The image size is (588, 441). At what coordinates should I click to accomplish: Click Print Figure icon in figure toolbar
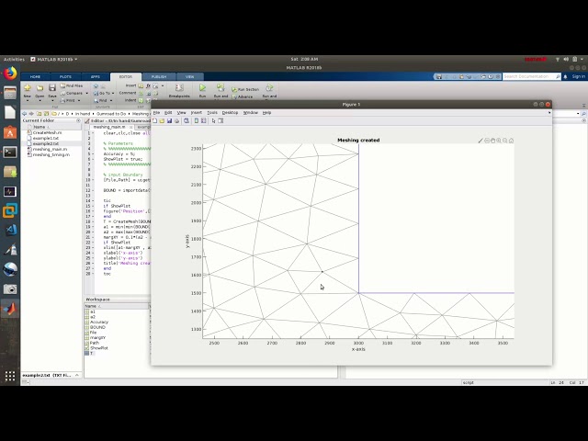point(176,120)
